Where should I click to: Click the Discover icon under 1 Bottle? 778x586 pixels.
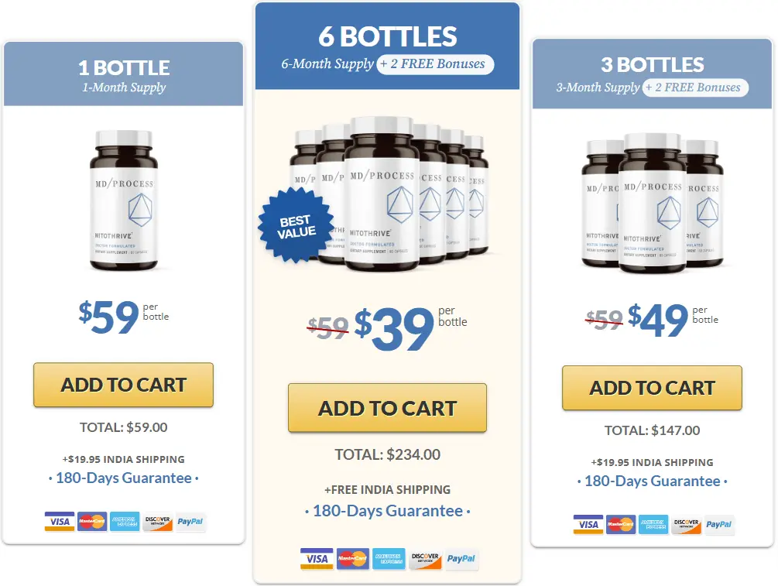[158, 522]
